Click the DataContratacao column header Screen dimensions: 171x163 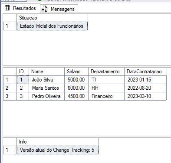[145, 72]
